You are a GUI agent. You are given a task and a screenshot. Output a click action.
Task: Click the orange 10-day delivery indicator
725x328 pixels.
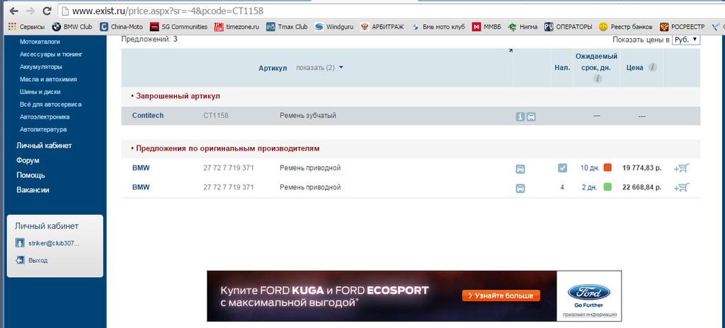[x=607, y=168]
